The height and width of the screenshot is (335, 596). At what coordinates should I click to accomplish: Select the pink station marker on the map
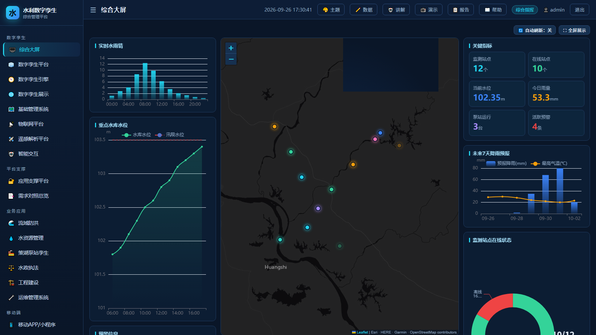[375, 139]
